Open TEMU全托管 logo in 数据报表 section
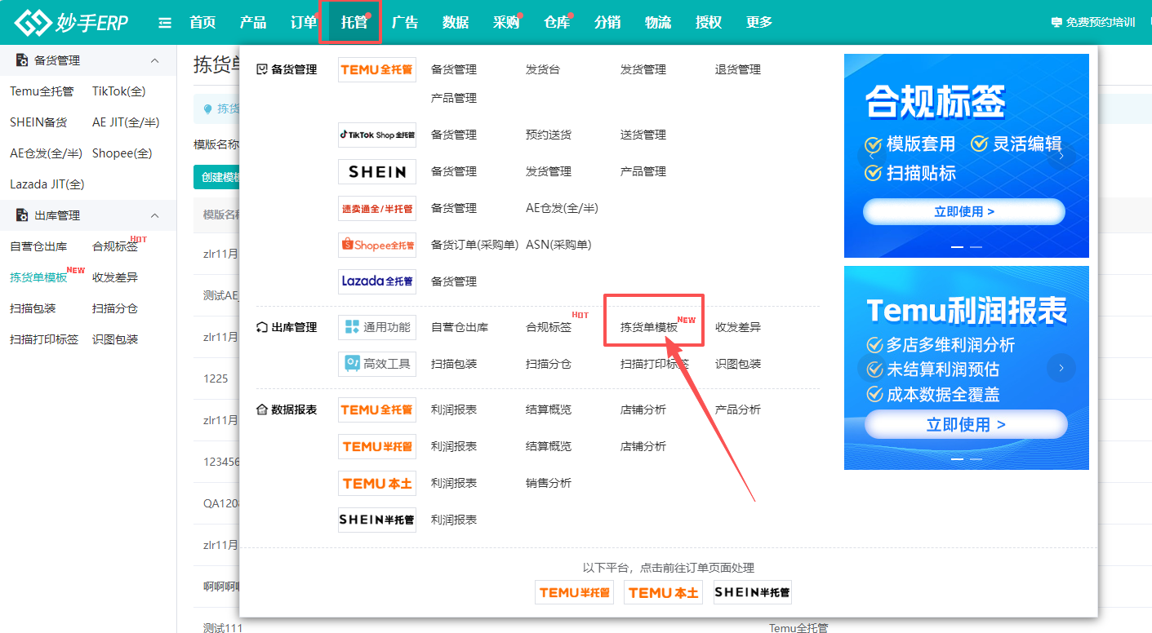The width and height of the screenshot is (1152, 633). (x=377, y=409)
